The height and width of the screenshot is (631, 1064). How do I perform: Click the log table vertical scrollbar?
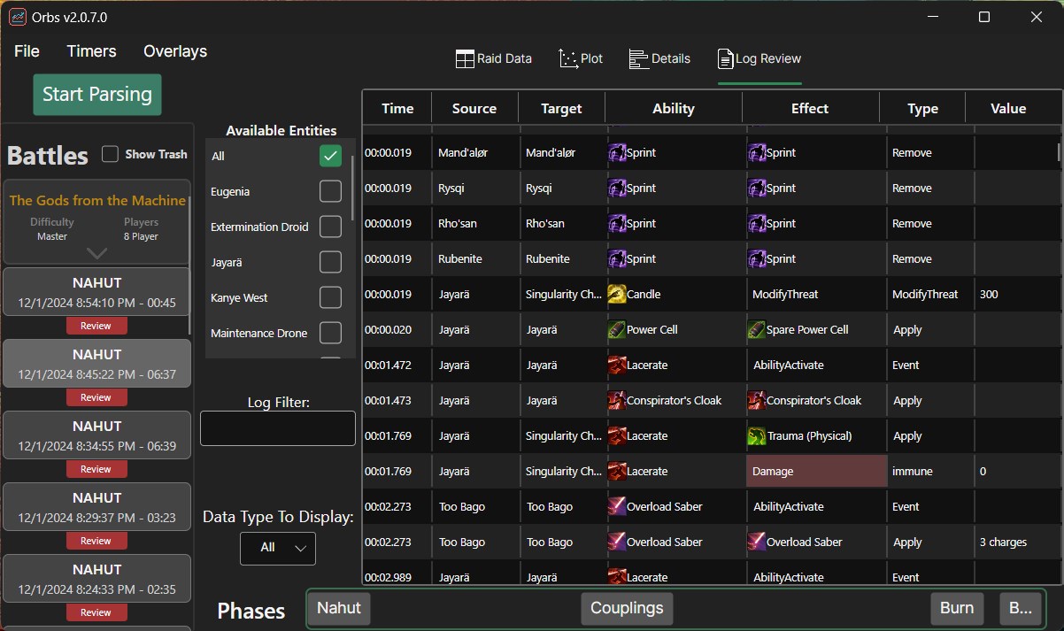[x=1060, y=151]
